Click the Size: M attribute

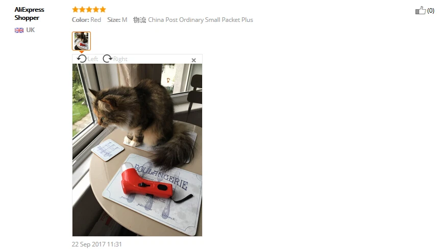tap(117, 20)
